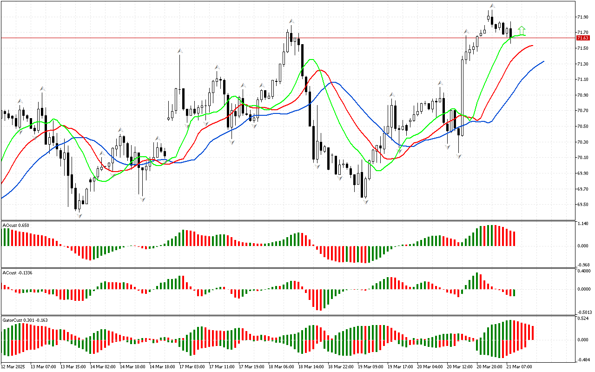The width and height of the screenshot is (595, 372).
Task: Click the 17 Mar 03:00 time label
Action: [192, 367]
